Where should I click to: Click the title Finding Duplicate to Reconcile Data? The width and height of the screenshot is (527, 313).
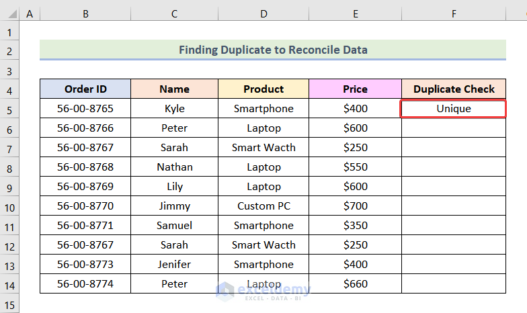[x=273, y=50]
